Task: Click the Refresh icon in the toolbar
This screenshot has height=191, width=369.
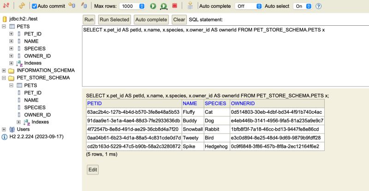Action: coord(22,6)
